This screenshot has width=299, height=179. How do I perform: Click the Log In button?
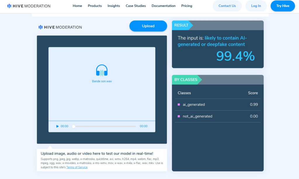[x=256, y=6]
